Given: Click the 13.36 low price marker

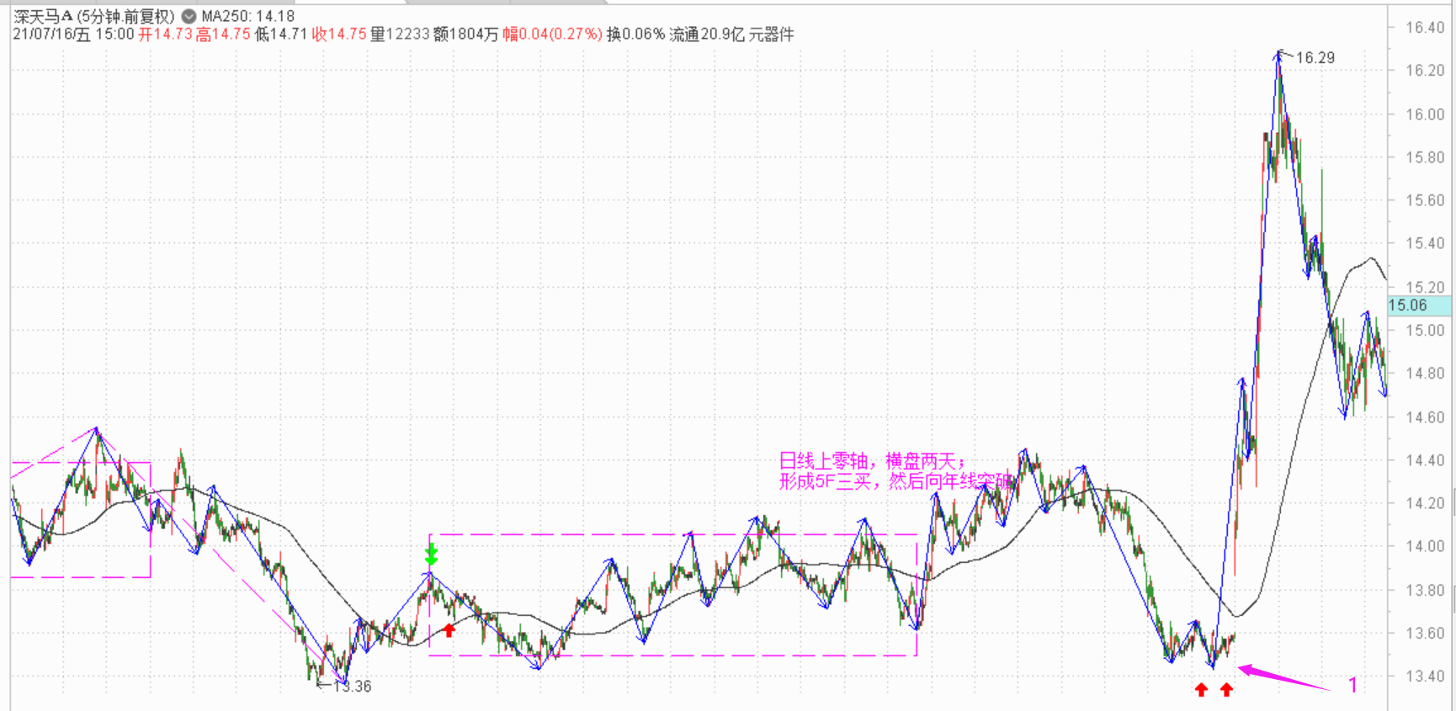Looking at the screenshot, I should click(352, 687).
